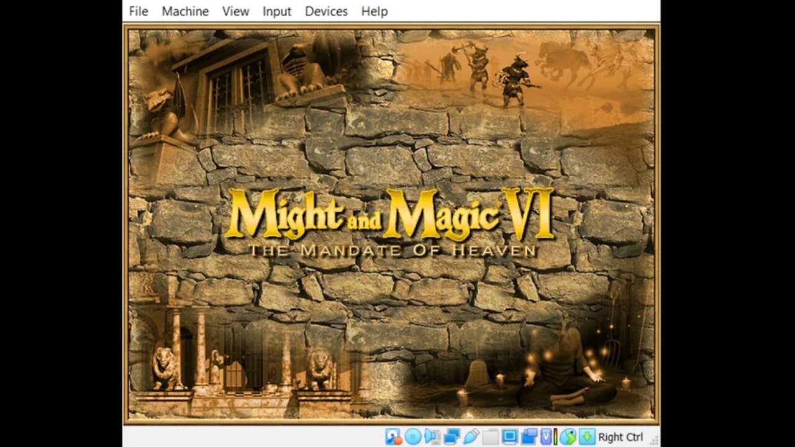Click the hard disk activity status icon

[394, 436]
